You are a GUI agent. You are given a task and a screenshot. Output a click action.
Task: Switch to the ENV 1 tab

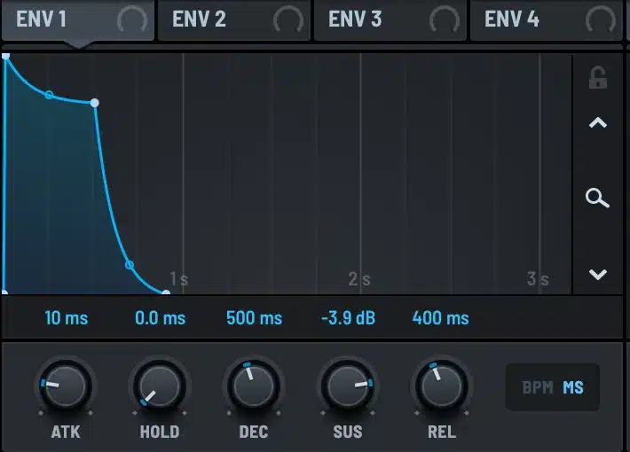77,19
